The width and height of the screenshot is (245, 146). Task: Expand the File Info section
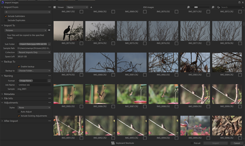[2, 98]
